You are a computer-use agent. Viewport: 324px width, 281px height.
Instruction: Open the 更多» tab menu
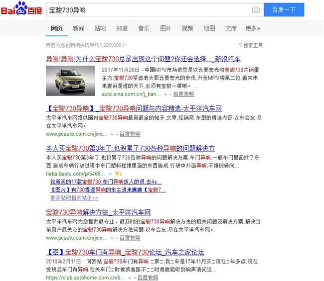click(x=253, y=28)
